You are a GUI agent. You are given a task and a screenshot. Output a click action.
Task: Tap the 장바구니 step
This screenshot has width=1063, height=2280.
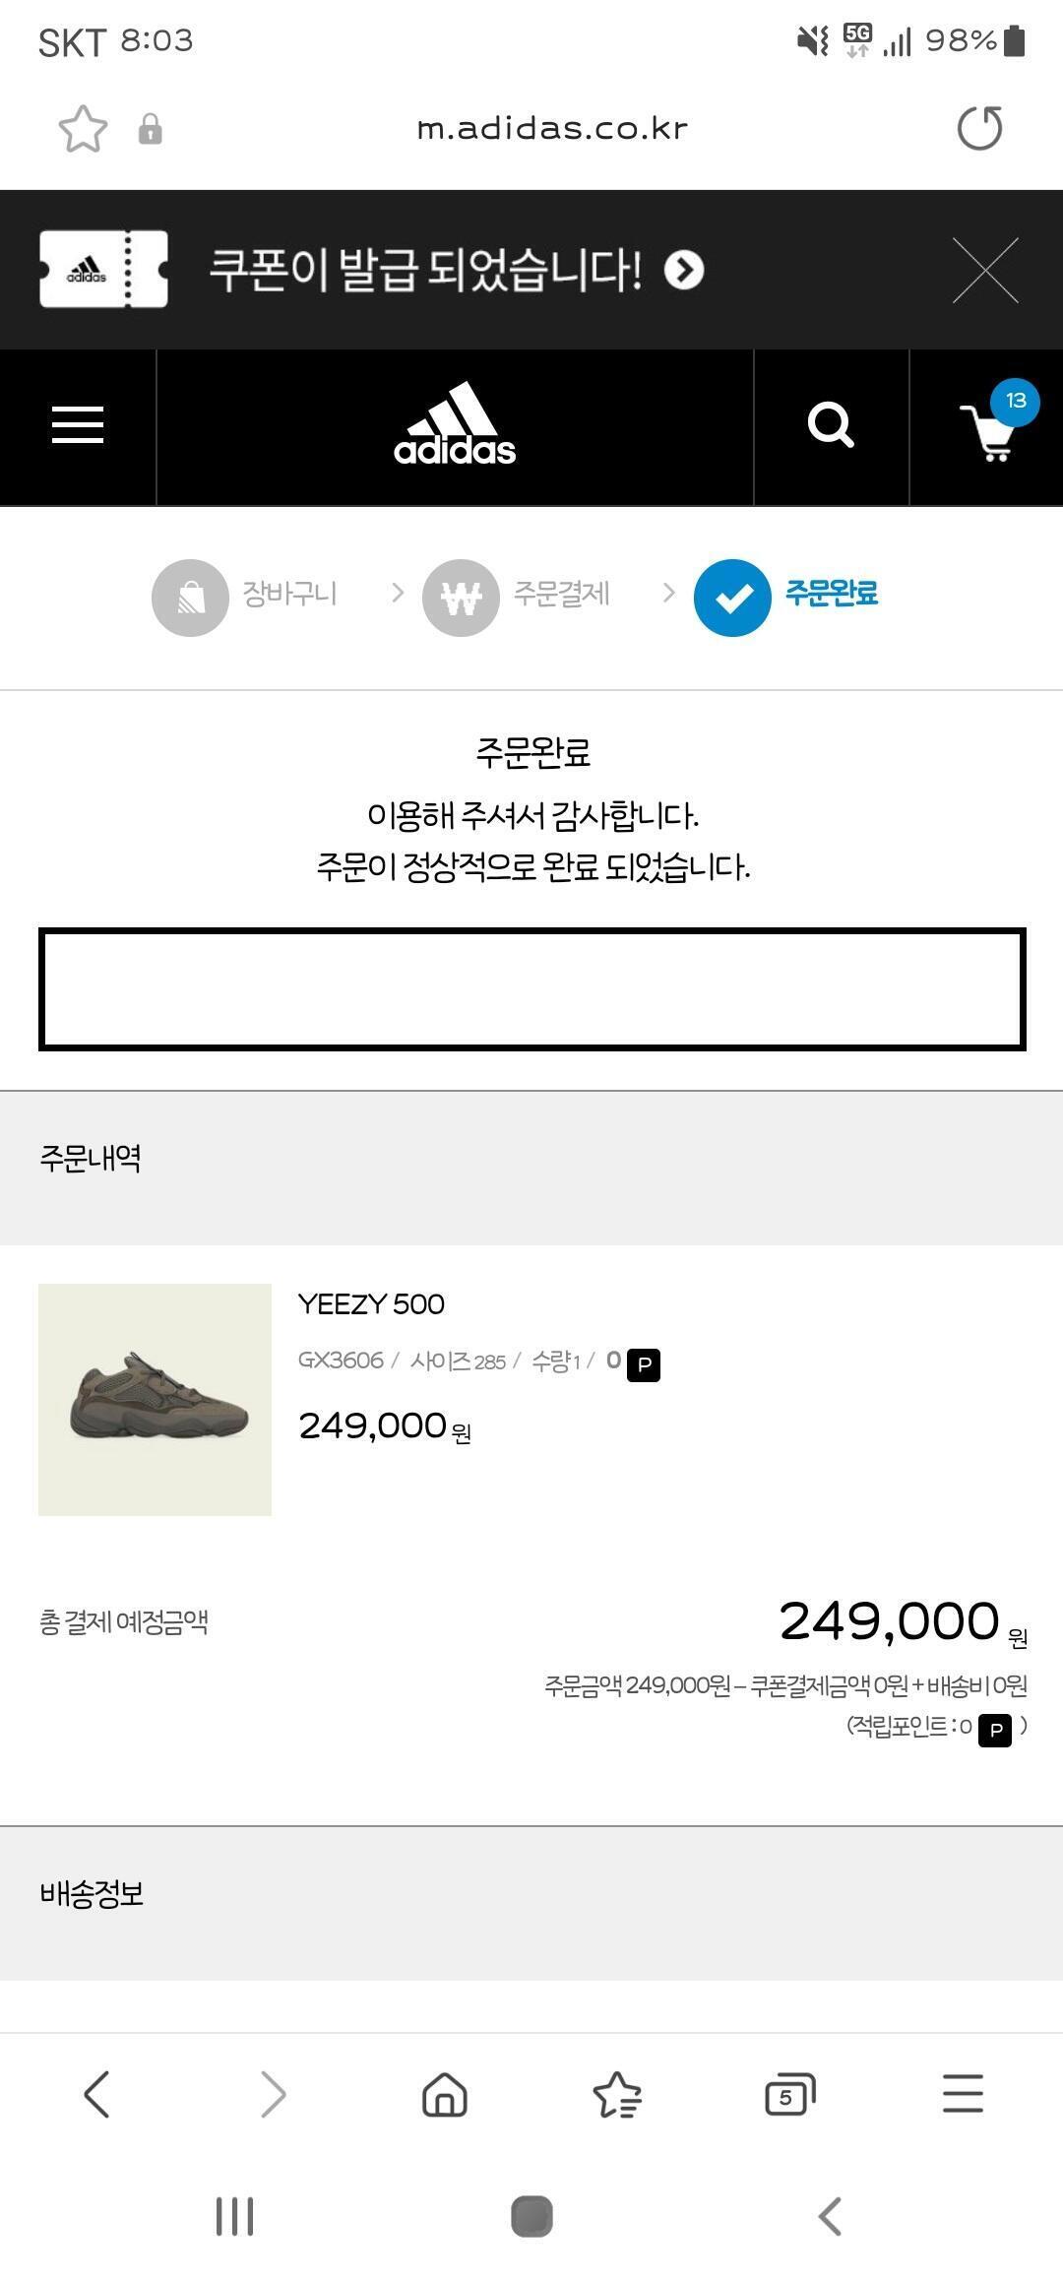tap(246, 596)
